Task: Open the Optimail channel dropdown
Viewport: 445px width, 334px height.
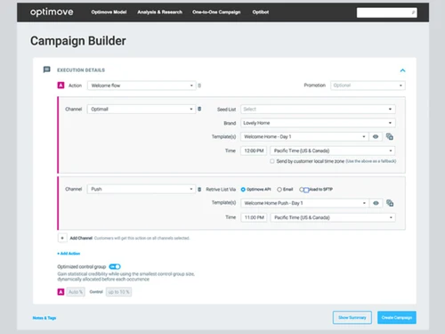Action: [142, 109]
